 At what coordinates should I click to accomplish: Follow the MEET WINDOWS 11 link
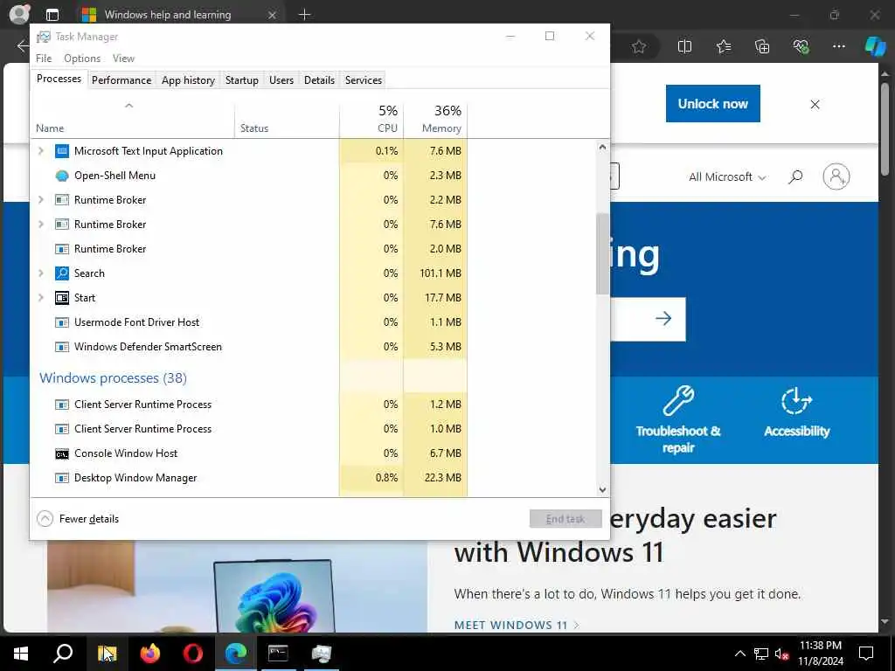pos(517,626)
